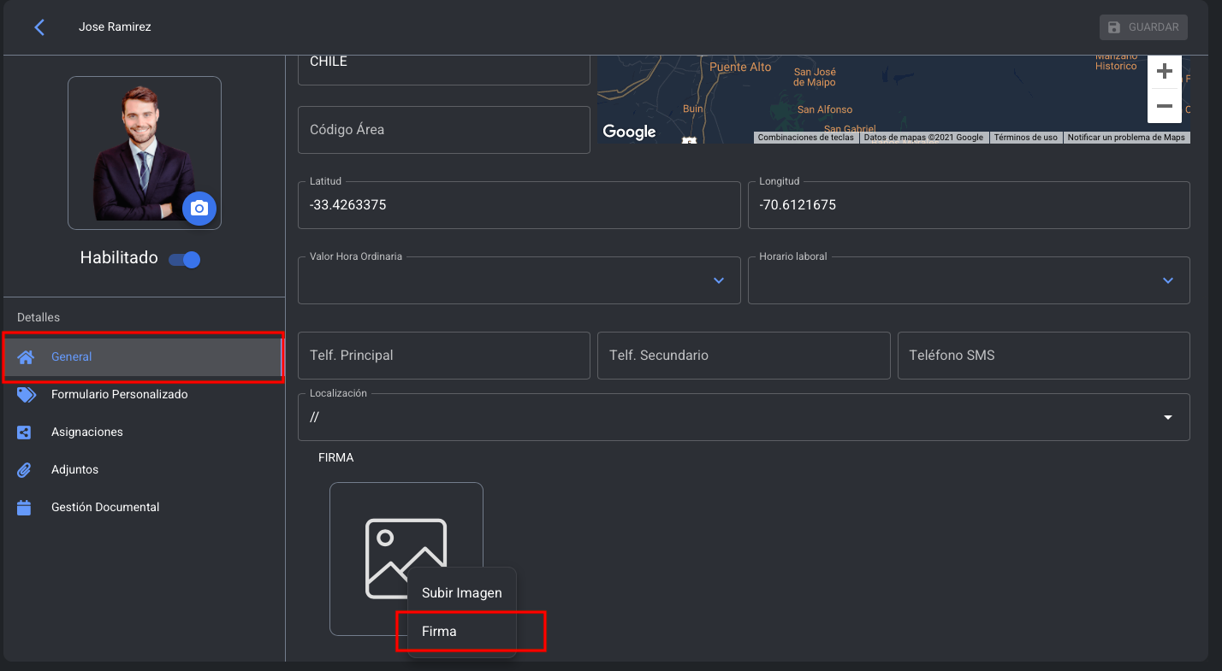
Task: Click the Adjuntos paperclip icon
Action: pyautogui.click(x=24, y=470)
